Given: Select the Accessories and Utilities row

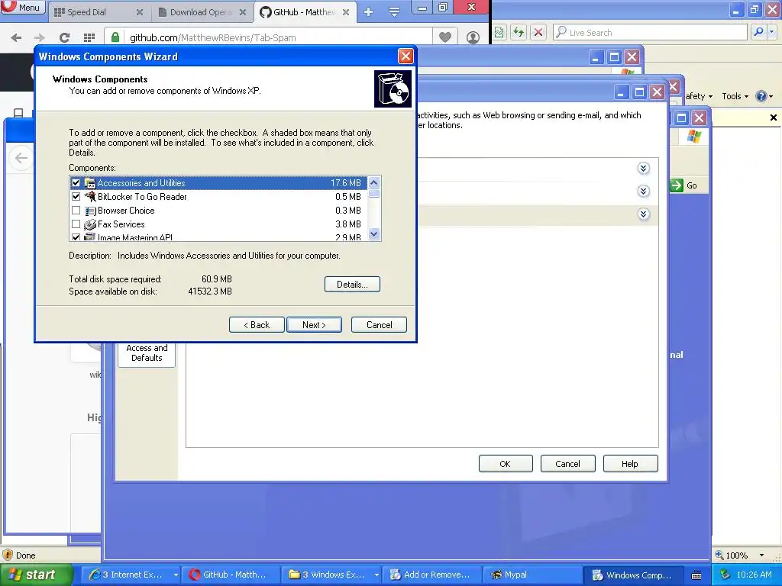Looking at the screenshot, I should (x=218, y=183).
